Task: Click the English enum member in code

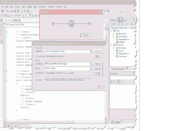Action: click(24, 95)
